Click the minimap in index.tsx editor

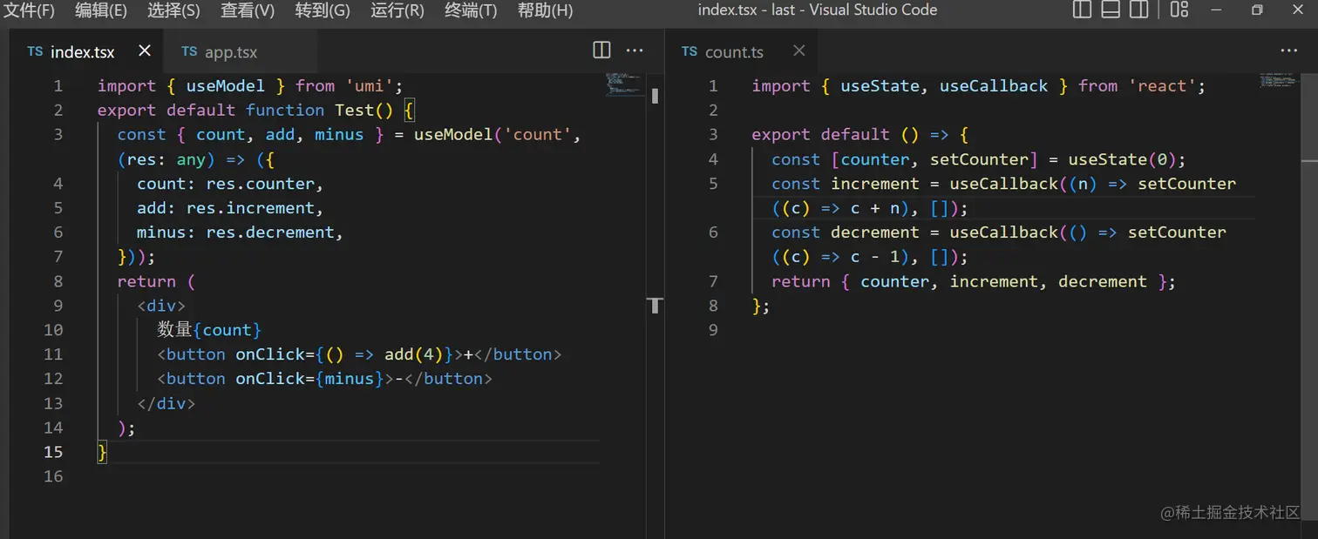(624, 84)
